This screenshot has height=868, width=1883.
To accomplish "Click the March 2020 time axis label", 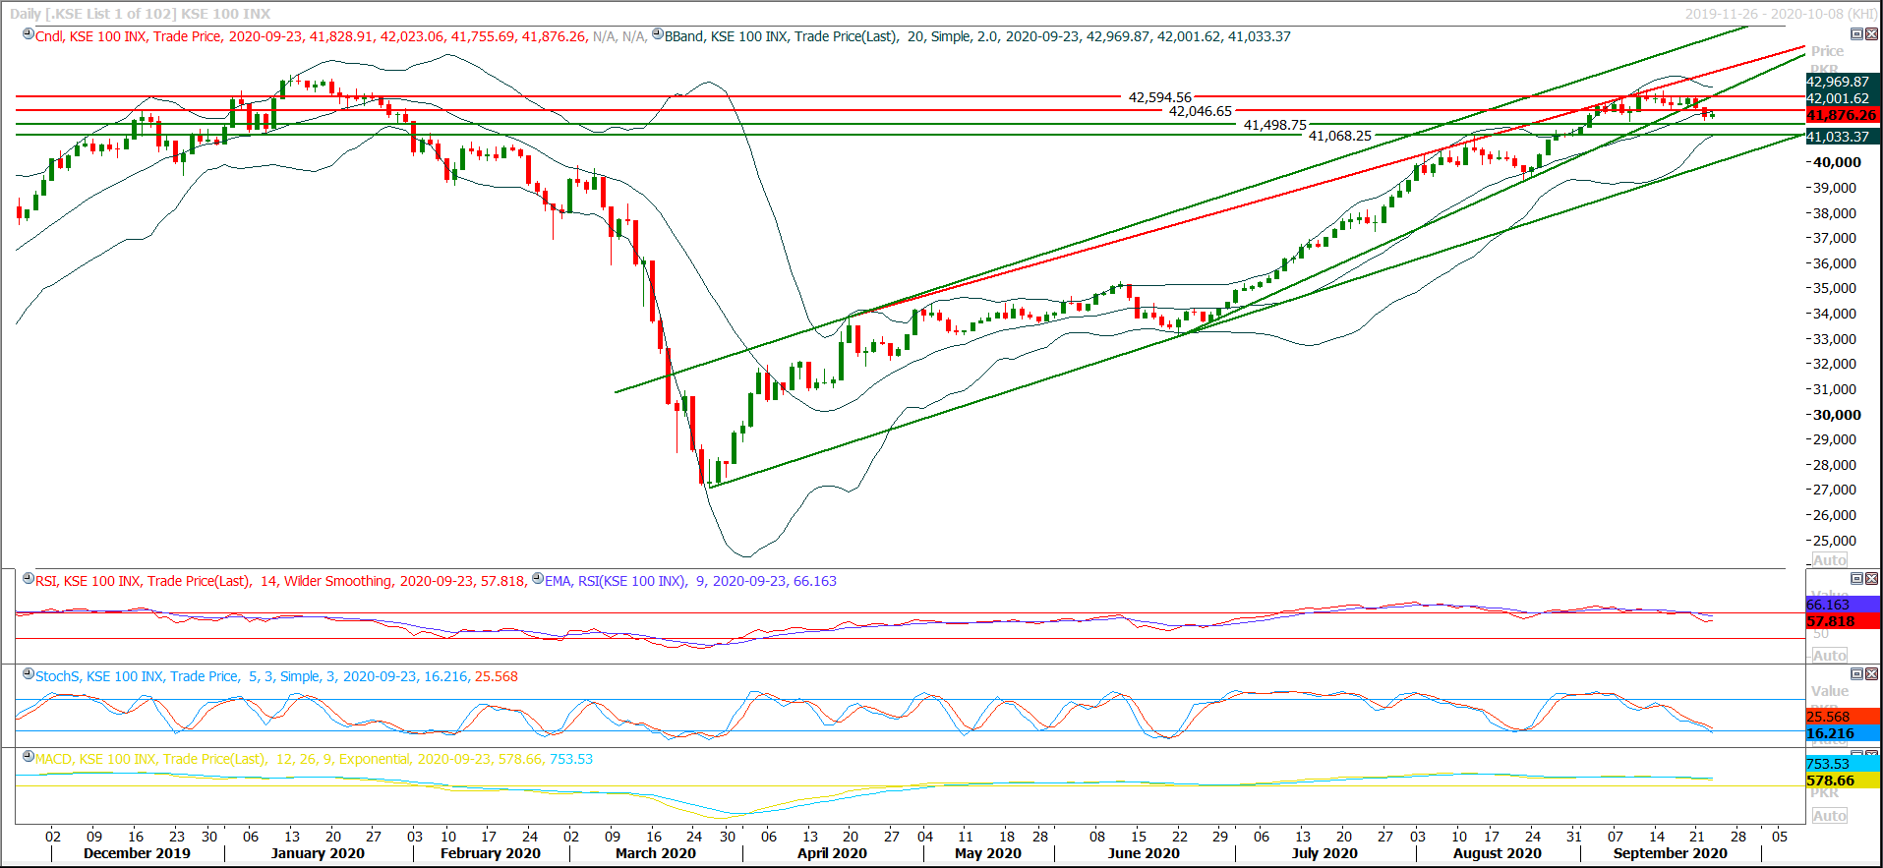I will [x=656, y=853].
